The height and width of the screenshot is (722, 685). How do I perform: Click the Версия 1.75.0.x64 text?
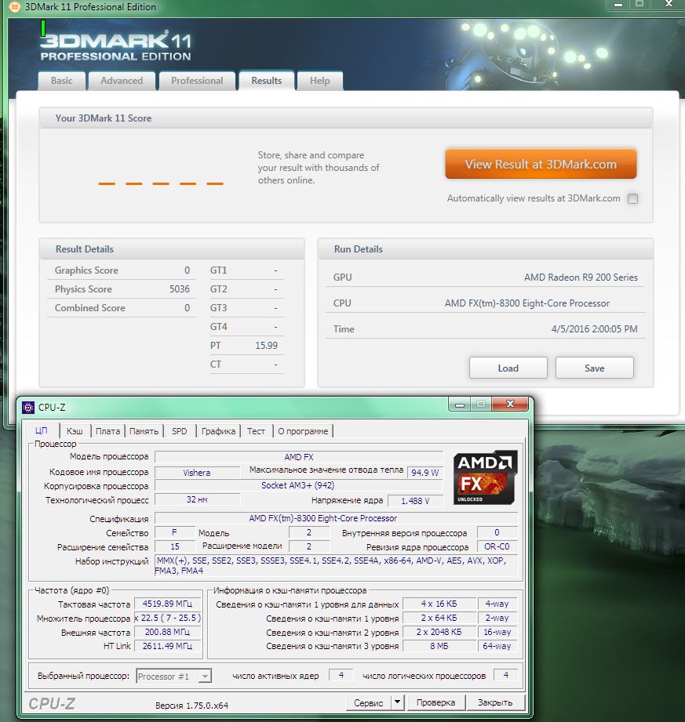tap(191, 706)
